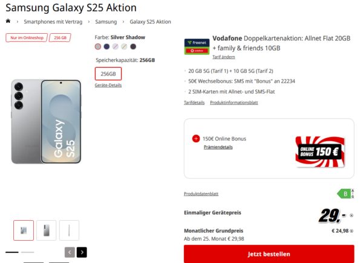363x263 pixels.
Task: Expand Tarifdetails link
Action: coord(194,103)
